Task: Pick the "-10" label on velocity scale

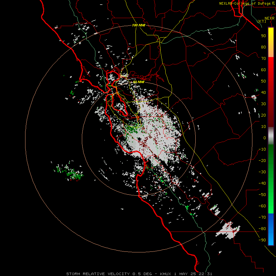Action: click(x=262, y=149)
